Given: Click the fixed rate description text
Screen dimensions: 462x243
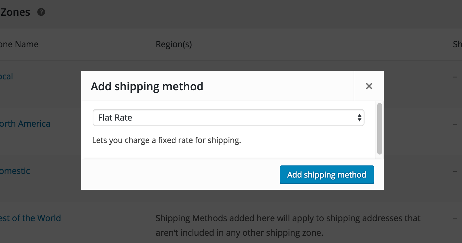Looking at the screenshot, I should (x=167, y=140).
